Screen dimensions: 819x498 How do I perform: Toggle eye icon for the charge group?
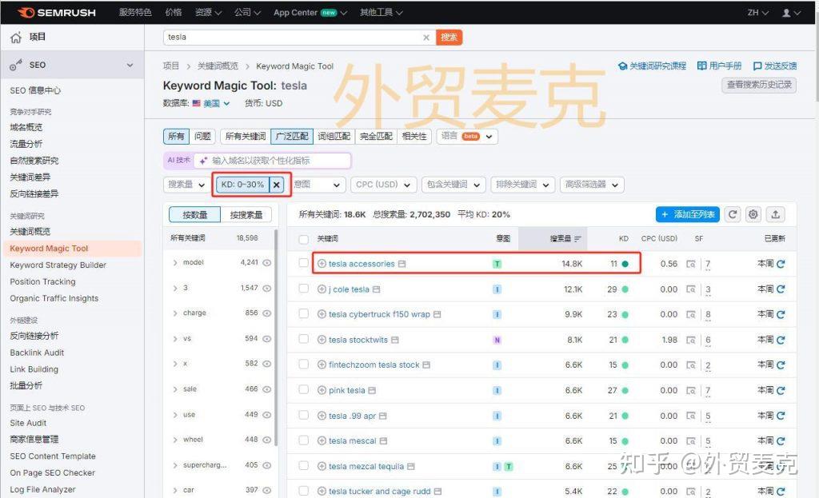267,313
